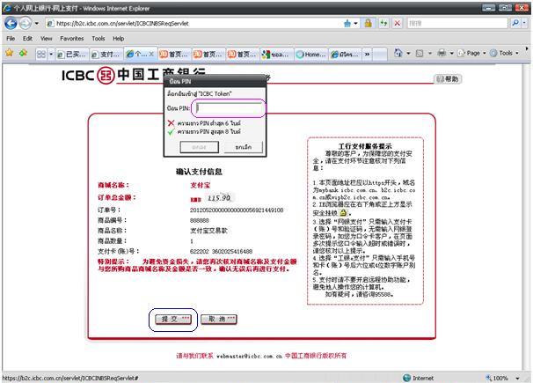Open the search provider dropdown arrow
The width and height of the screenshot is (533, 383).
point(524,23)
